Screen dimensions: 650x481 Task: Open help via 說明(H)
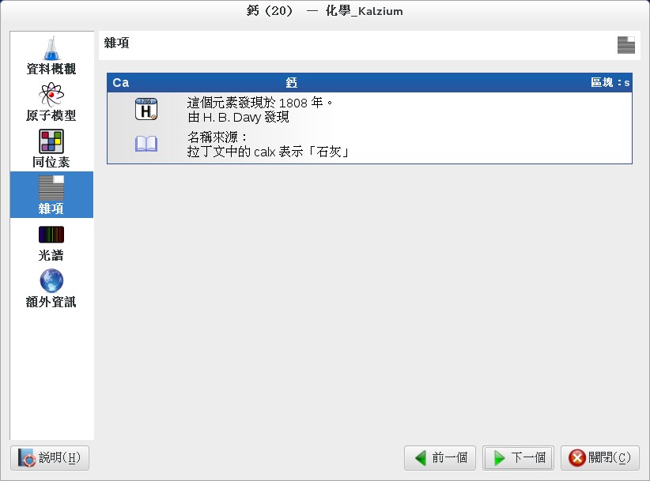(49, 457)
